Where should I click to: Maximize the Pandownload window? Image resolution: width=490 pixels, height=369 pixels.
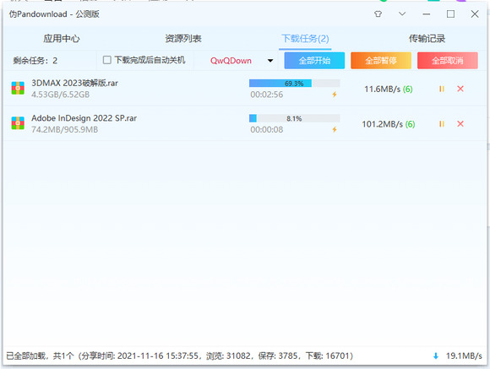coord(450,14)
